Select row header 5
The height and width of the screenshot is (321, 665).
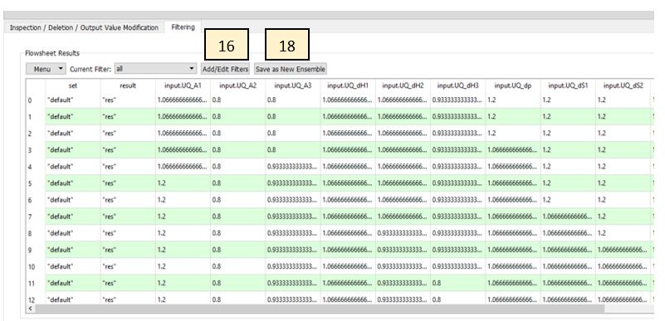(36, 183)
